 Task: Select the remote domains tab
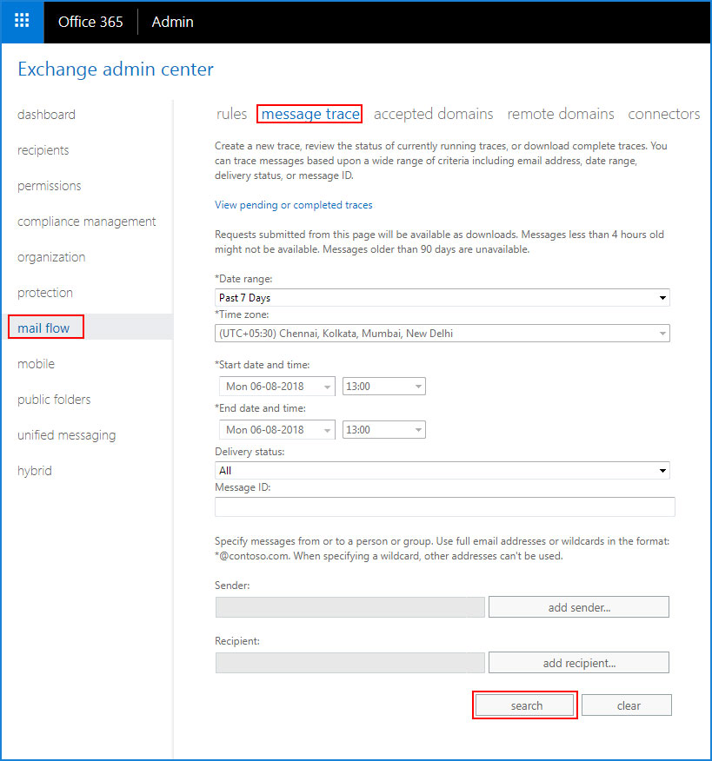click(561, 114)
